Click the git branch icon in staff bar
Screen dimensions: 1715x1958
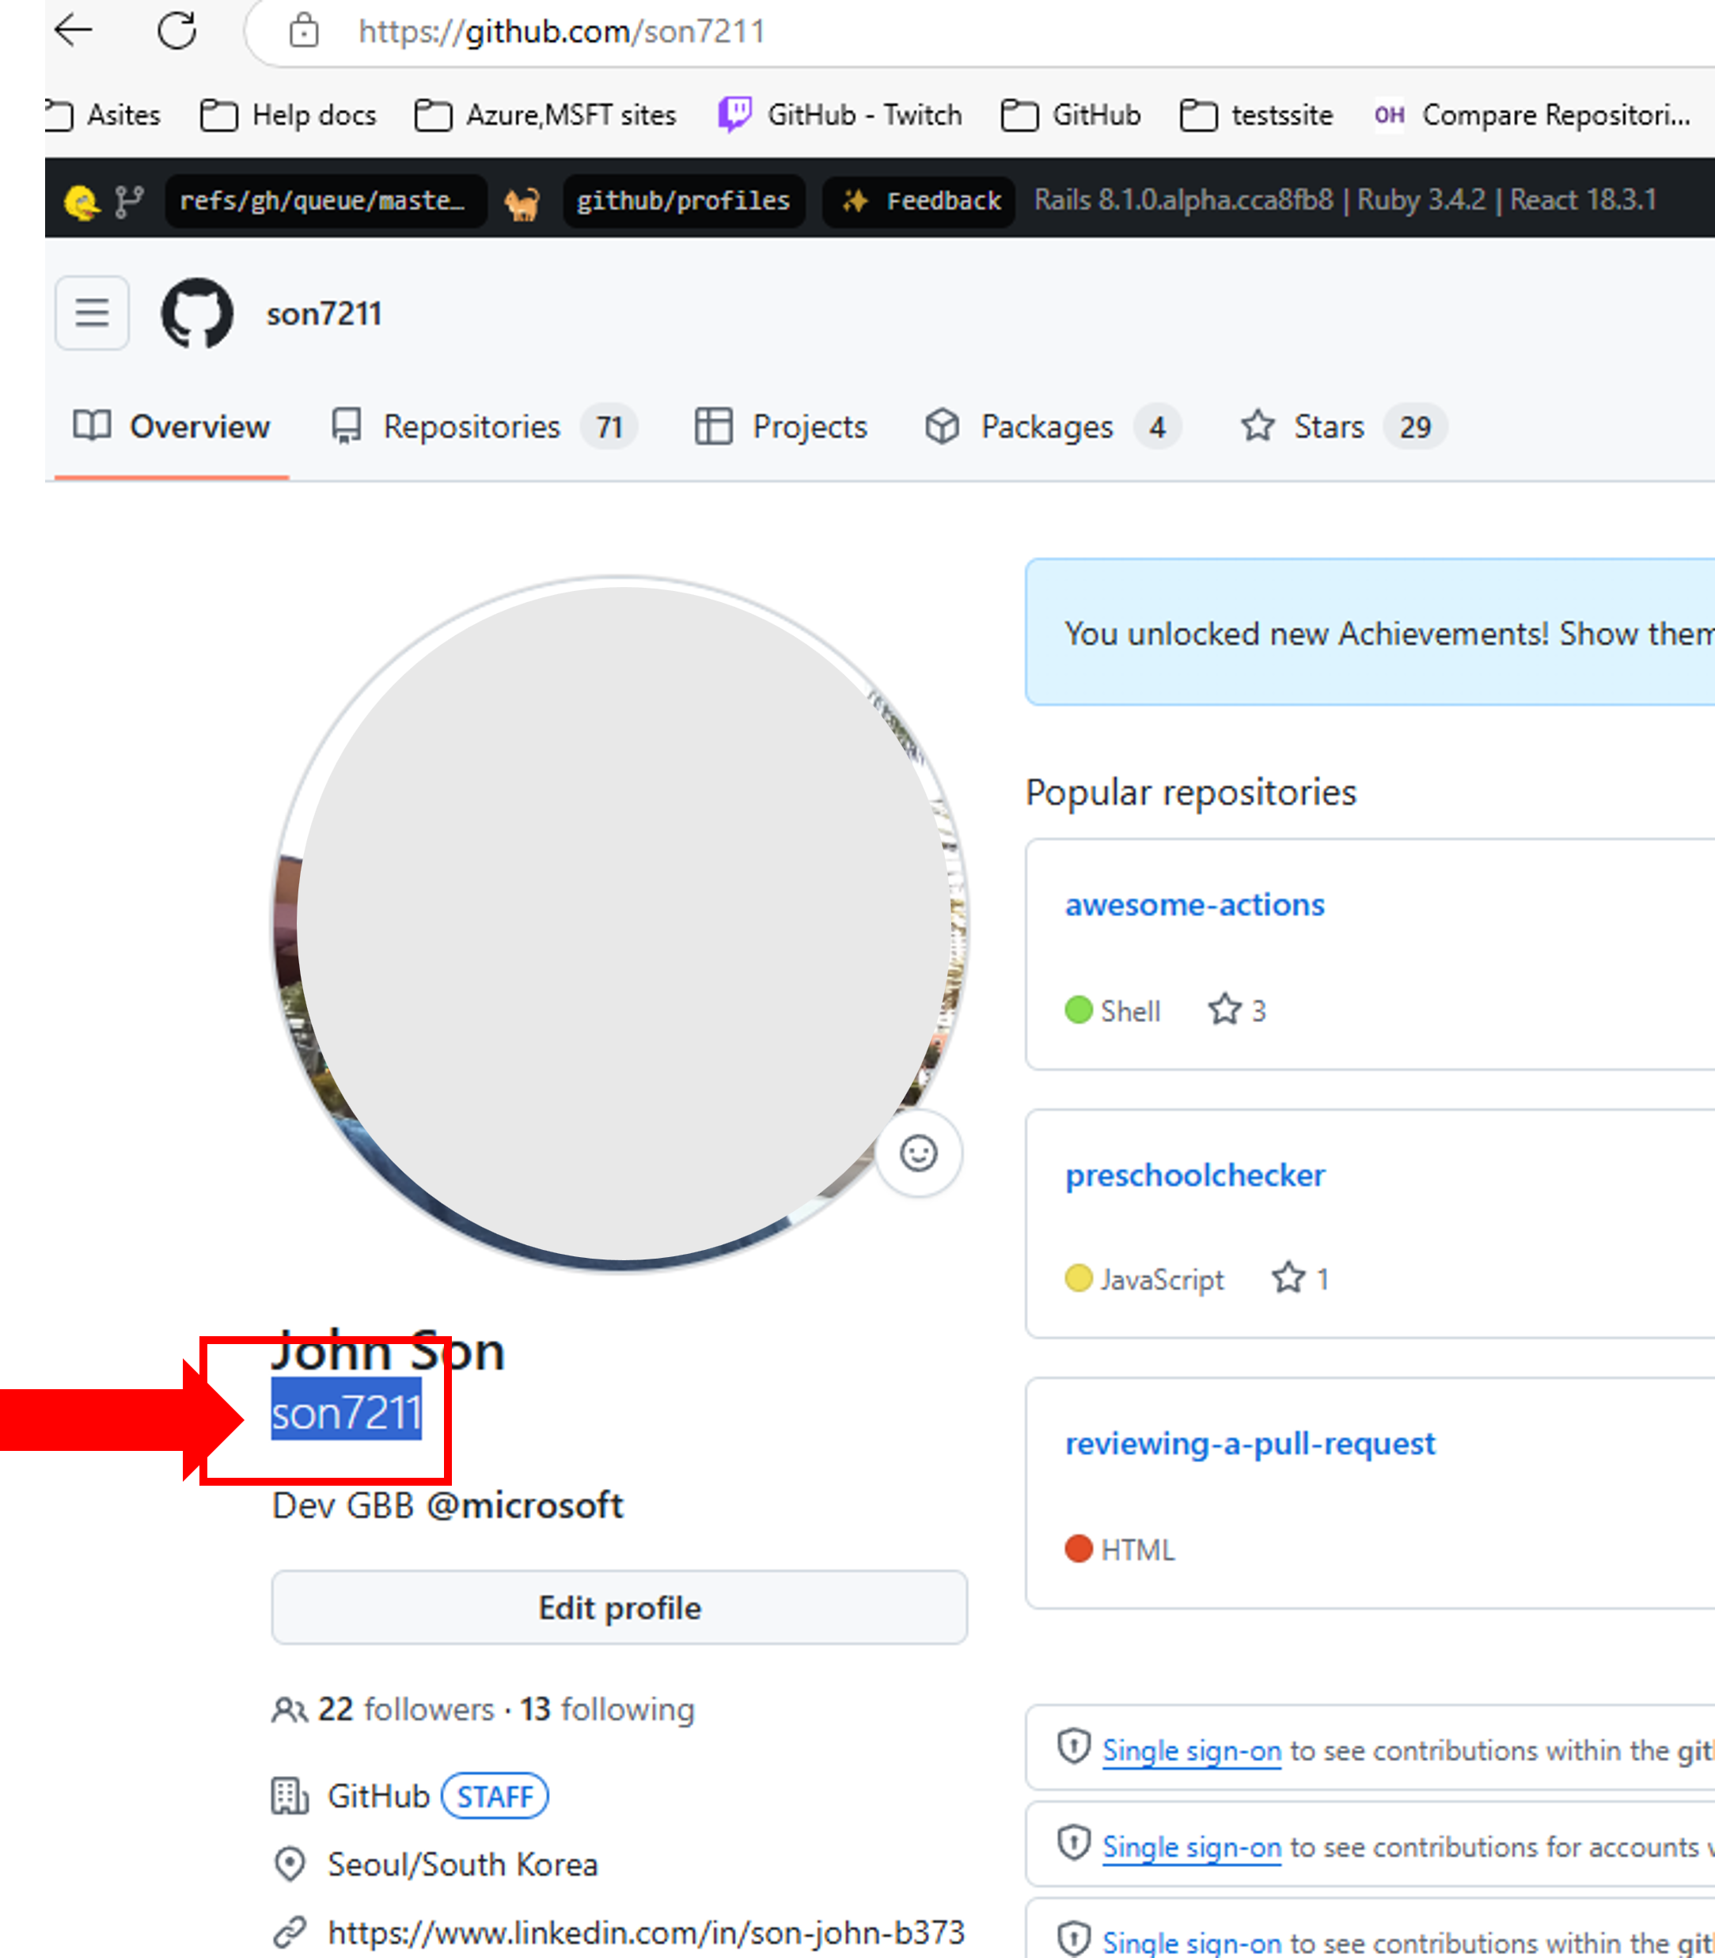click(128, 201)
